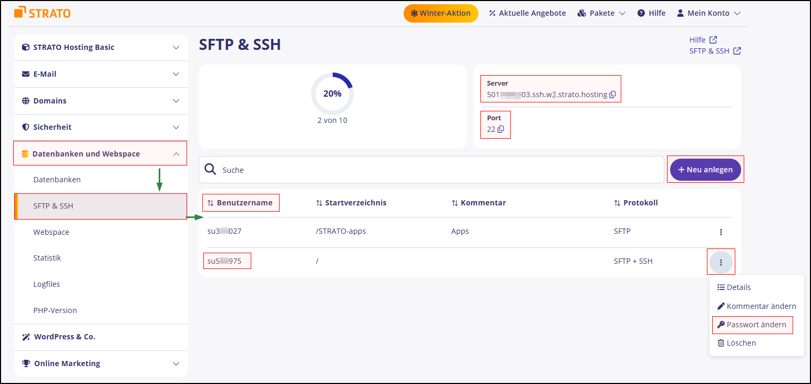Open the Hilfe item in top navigation
Image resolution: width=811 pixels, height=384 pixels.
tap(651, 13)
